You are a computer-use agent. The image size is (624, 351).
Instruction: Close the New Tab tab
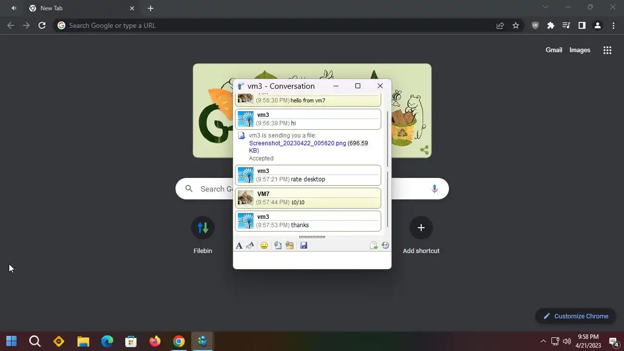click(132, 8)
